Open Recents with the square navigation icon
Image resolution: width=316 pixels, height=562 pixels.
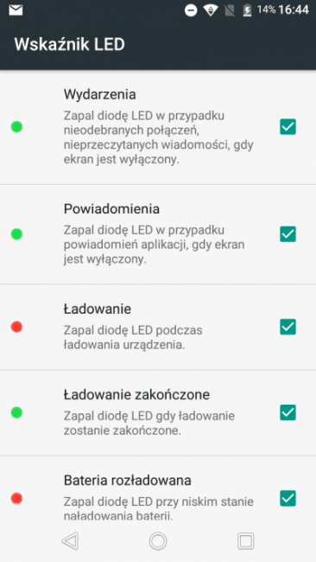pyautogui.click(x=245, y=541)
